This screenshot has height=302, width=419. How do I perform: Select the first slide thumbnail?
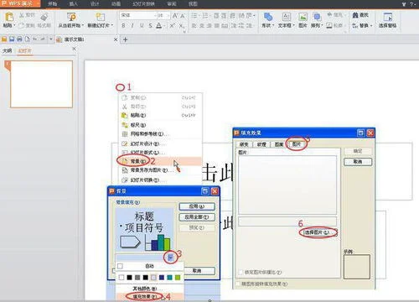click(41, 84)
